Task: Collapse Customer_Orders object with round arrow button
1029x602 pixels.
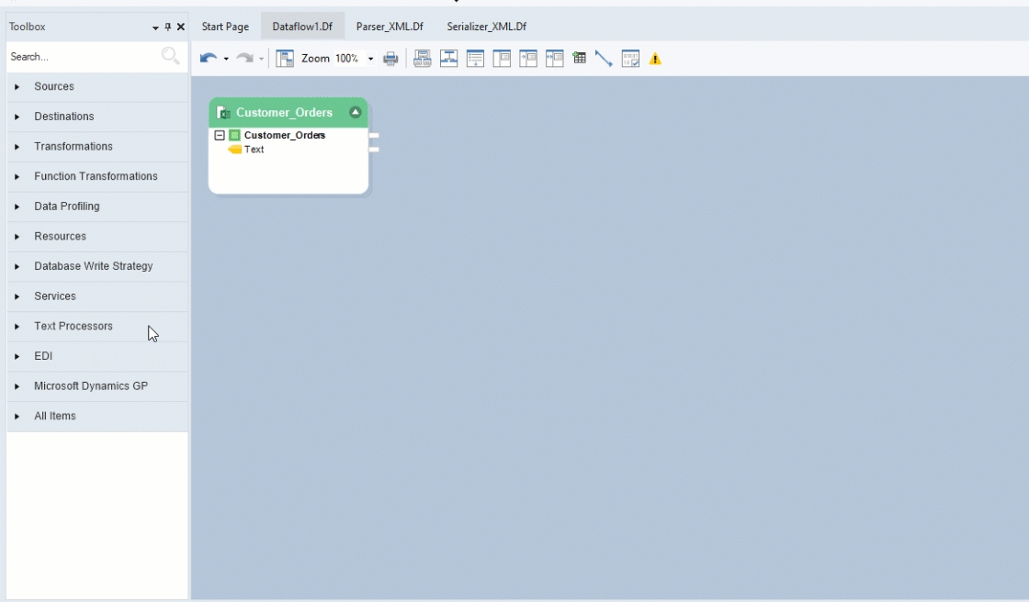Action: (x=356, y=113)
